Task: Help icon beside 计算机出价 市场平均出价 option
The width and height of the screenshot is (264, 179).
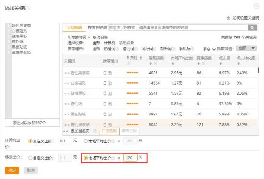Action: point(113,141)
